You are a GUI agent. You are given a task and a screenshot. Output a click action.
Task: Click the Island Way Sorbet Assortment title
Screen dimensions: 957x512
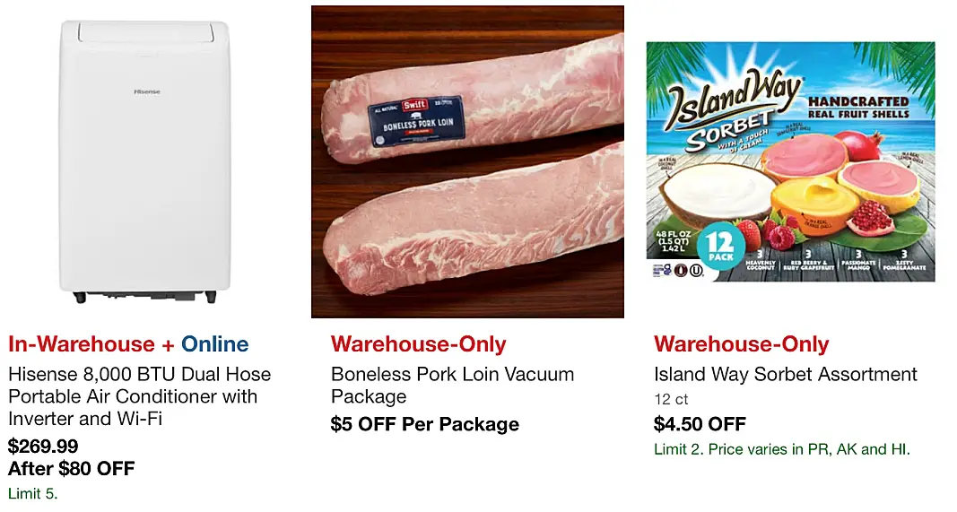point(786,374)
